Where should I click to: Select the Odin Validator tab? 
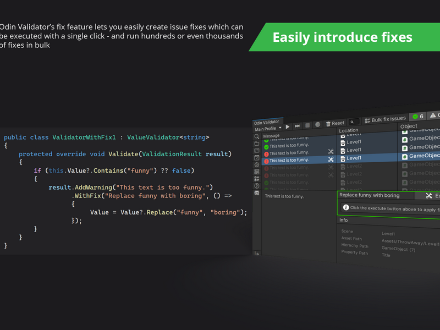(x=267, y=122)
